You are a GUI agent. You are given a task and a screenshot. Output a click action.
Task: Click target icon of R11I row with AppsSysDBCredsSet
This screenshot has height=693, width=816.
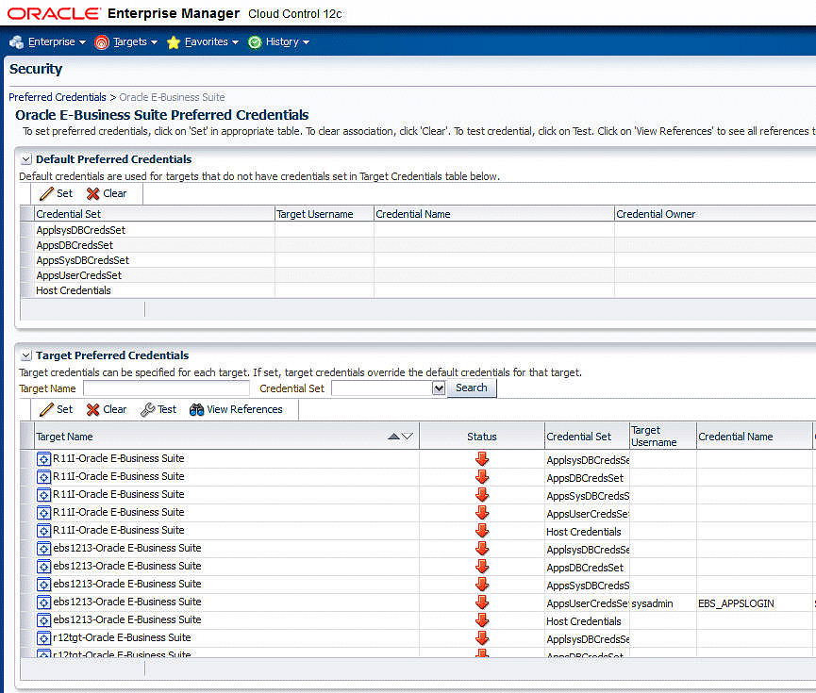pyautogui.click(x=43, y=495)
